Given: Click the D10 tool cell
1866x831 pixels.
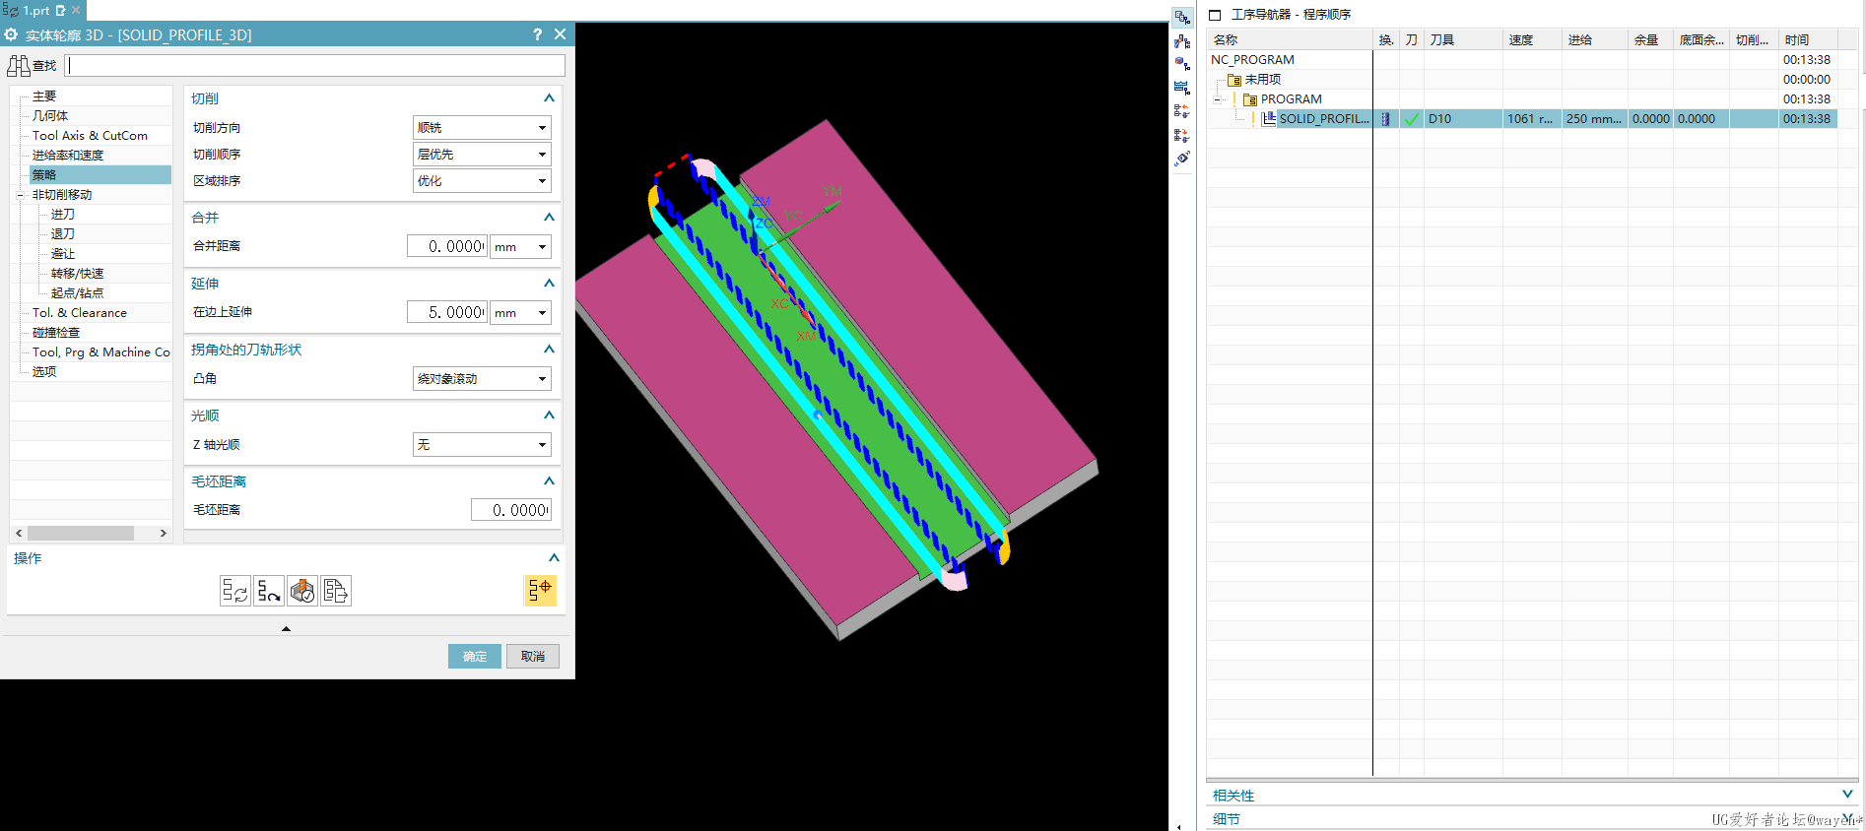Looking at the screenshot, I should coord(1463,119).
